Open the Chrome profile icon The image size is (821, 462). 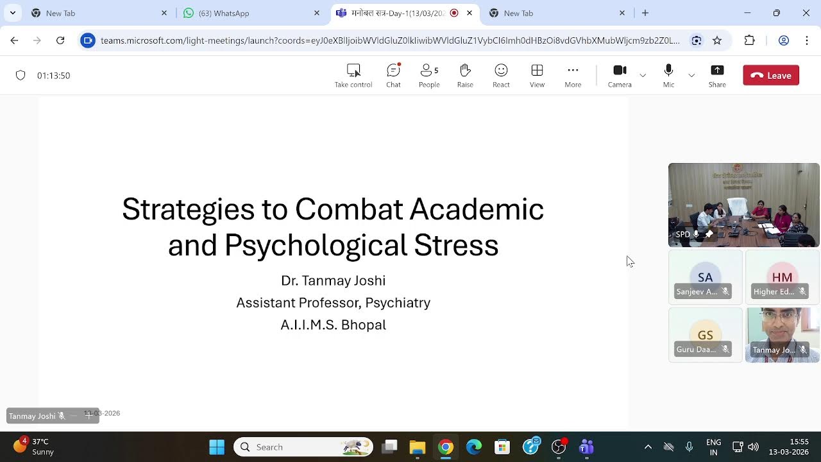click(784, 40)
